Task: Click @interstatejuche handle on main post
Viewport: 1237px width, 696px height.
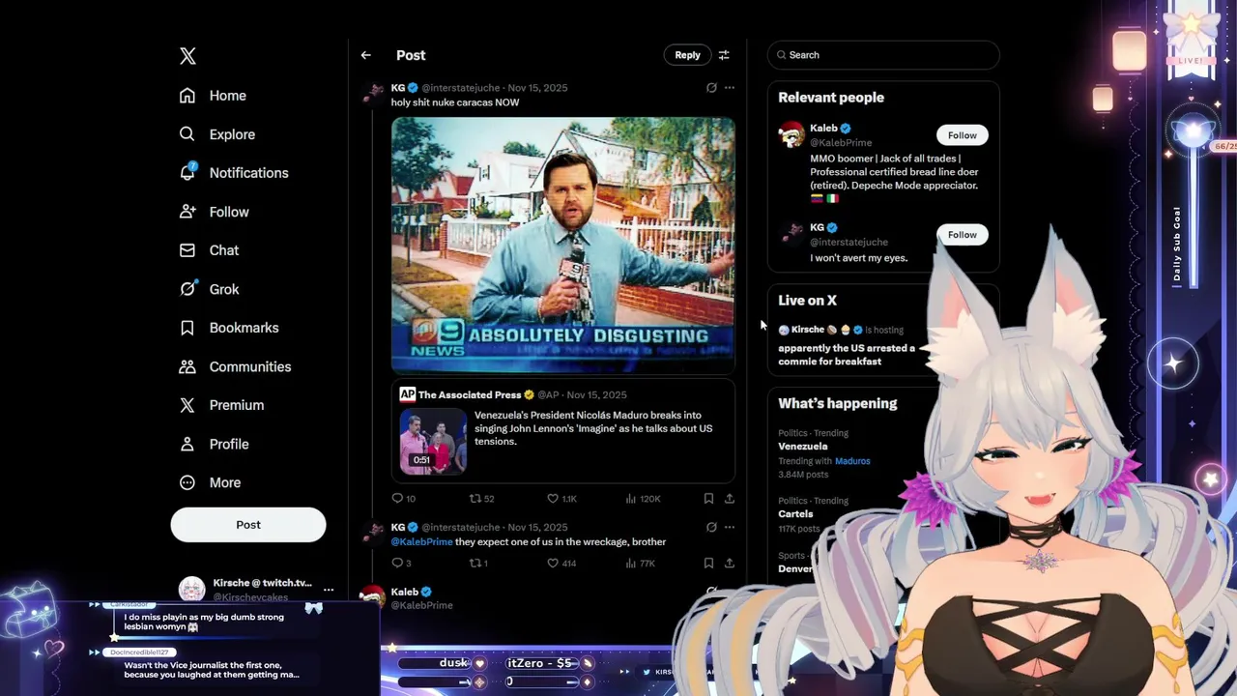Action: 461,88
